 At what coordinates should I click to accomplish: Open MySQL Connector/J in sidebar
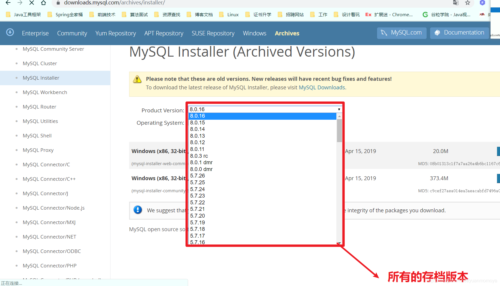click(45, 193)
